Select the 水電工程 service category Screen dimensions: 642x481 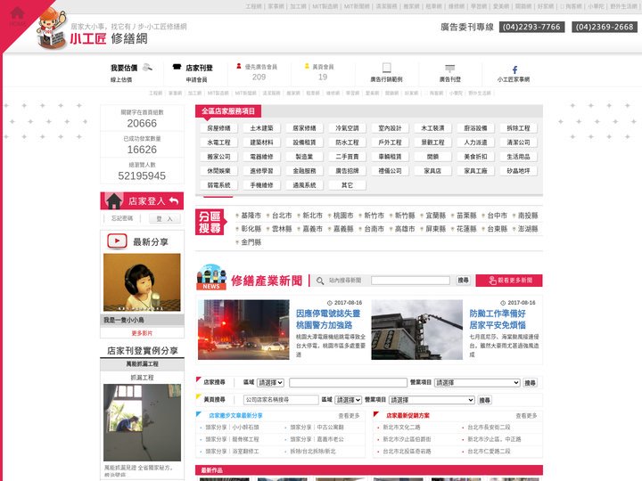[218, 143]
